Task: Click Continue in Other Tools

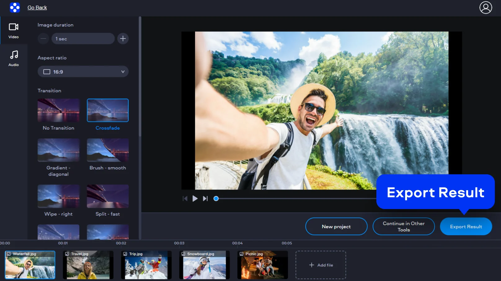Action: pyautogui.click(x=403, y=226)
